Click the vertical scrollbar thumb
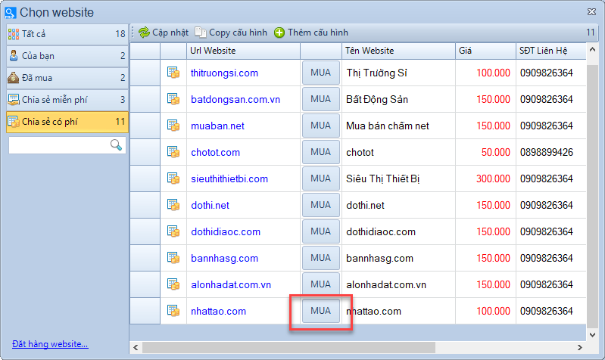Image resolution: width=605 pixels, height=360 pixels. point(592,197)
